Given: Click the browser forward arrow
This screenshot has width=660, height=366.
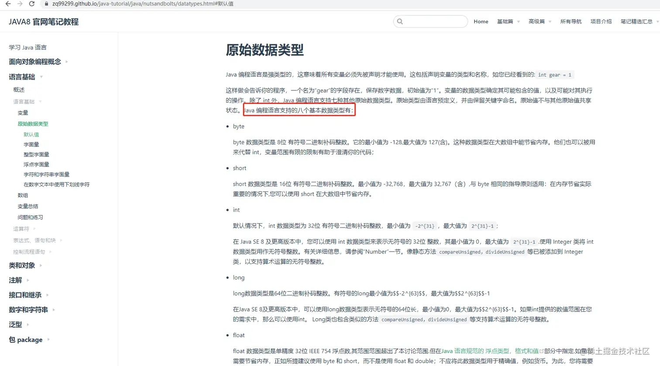Looking at the screenshot, I should (20, 3).
